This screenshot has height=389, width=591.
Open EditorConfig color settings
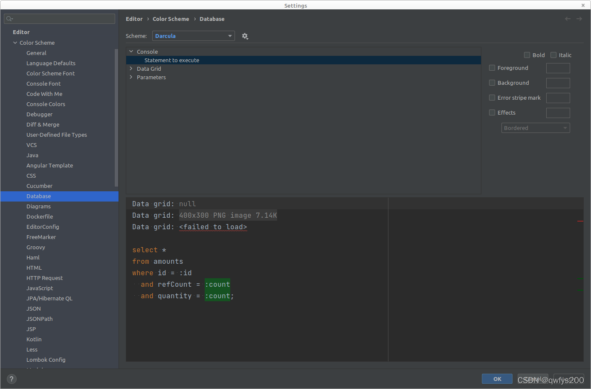point(43,227)
